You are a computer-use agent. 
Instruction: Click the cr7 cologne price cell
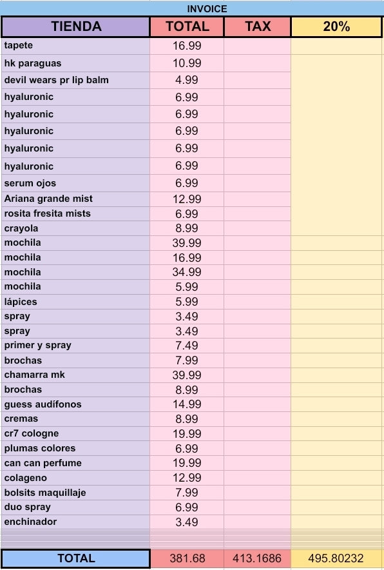pos(187,434)
